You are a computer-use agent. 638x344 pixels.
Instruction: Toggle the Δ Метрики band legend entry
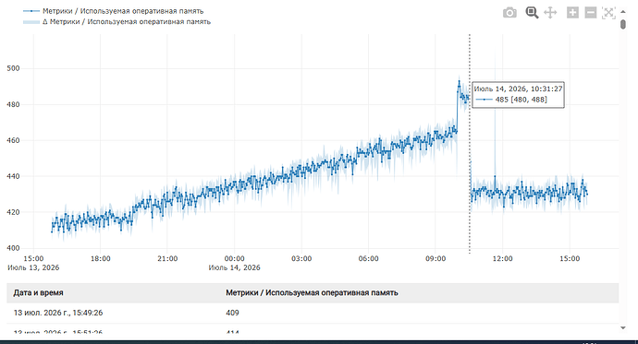(x=117, y=21)
